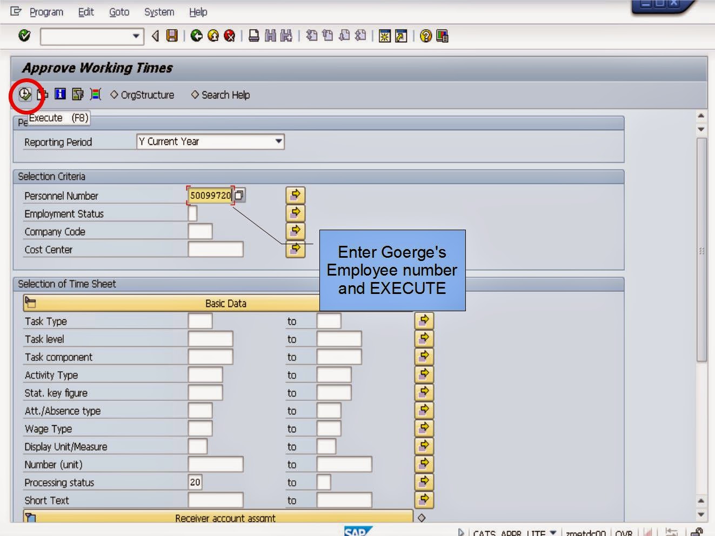Click the Task component to field
Screen dimensions: 715x536
339,357
